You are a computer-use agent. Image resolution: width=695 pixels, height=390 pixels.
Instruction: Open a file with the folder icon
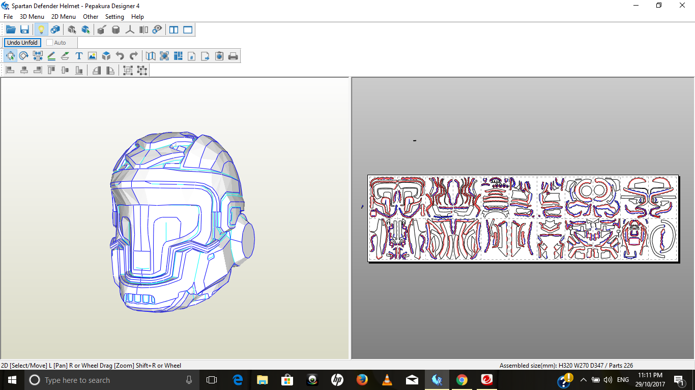[x=11, y=30]
